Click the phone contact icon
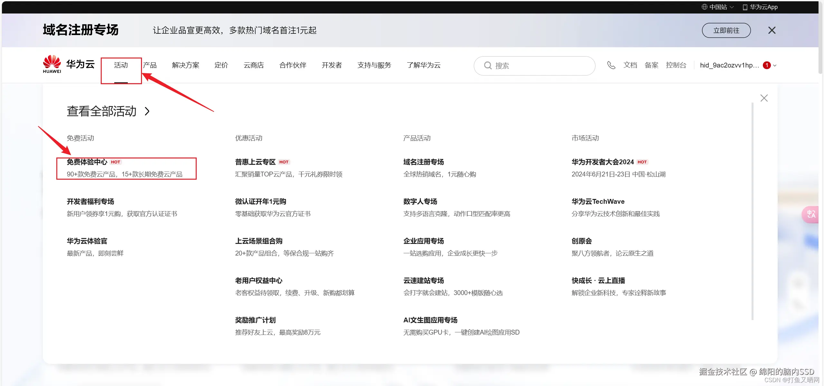The height and width of the screenshot is (386, 824). point(611,65)
